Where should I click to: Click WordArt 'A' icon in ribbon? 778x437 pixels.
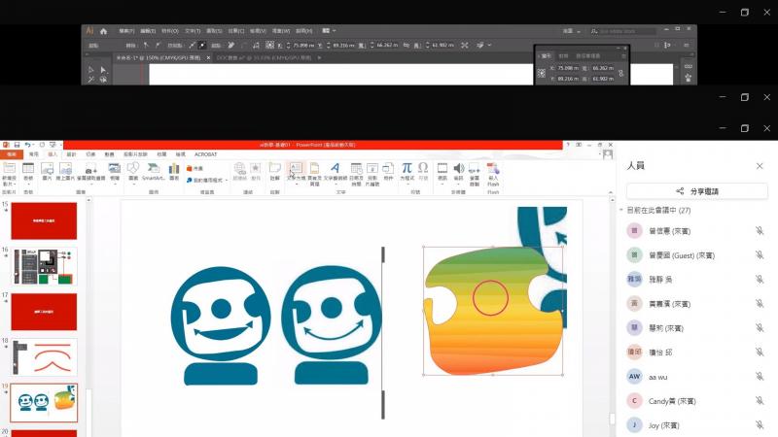(x=336, y=168)
